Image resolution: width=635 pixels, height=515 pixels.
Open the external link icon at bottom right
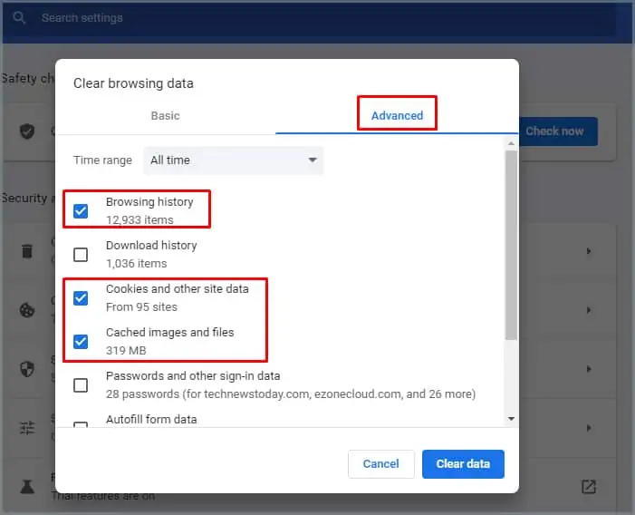point(589,487)
